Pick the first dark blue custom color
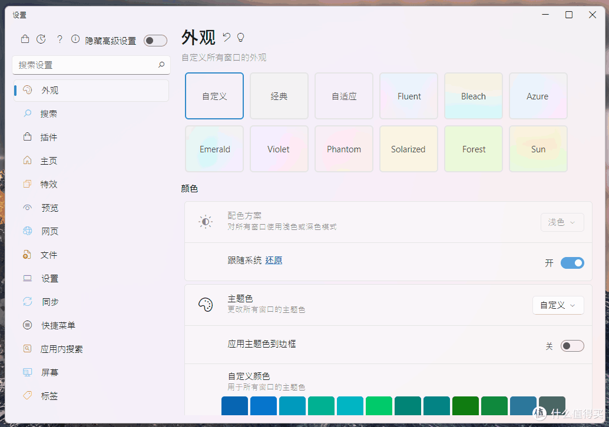This screenshot has width=609, height=427. tap(234, 406)
